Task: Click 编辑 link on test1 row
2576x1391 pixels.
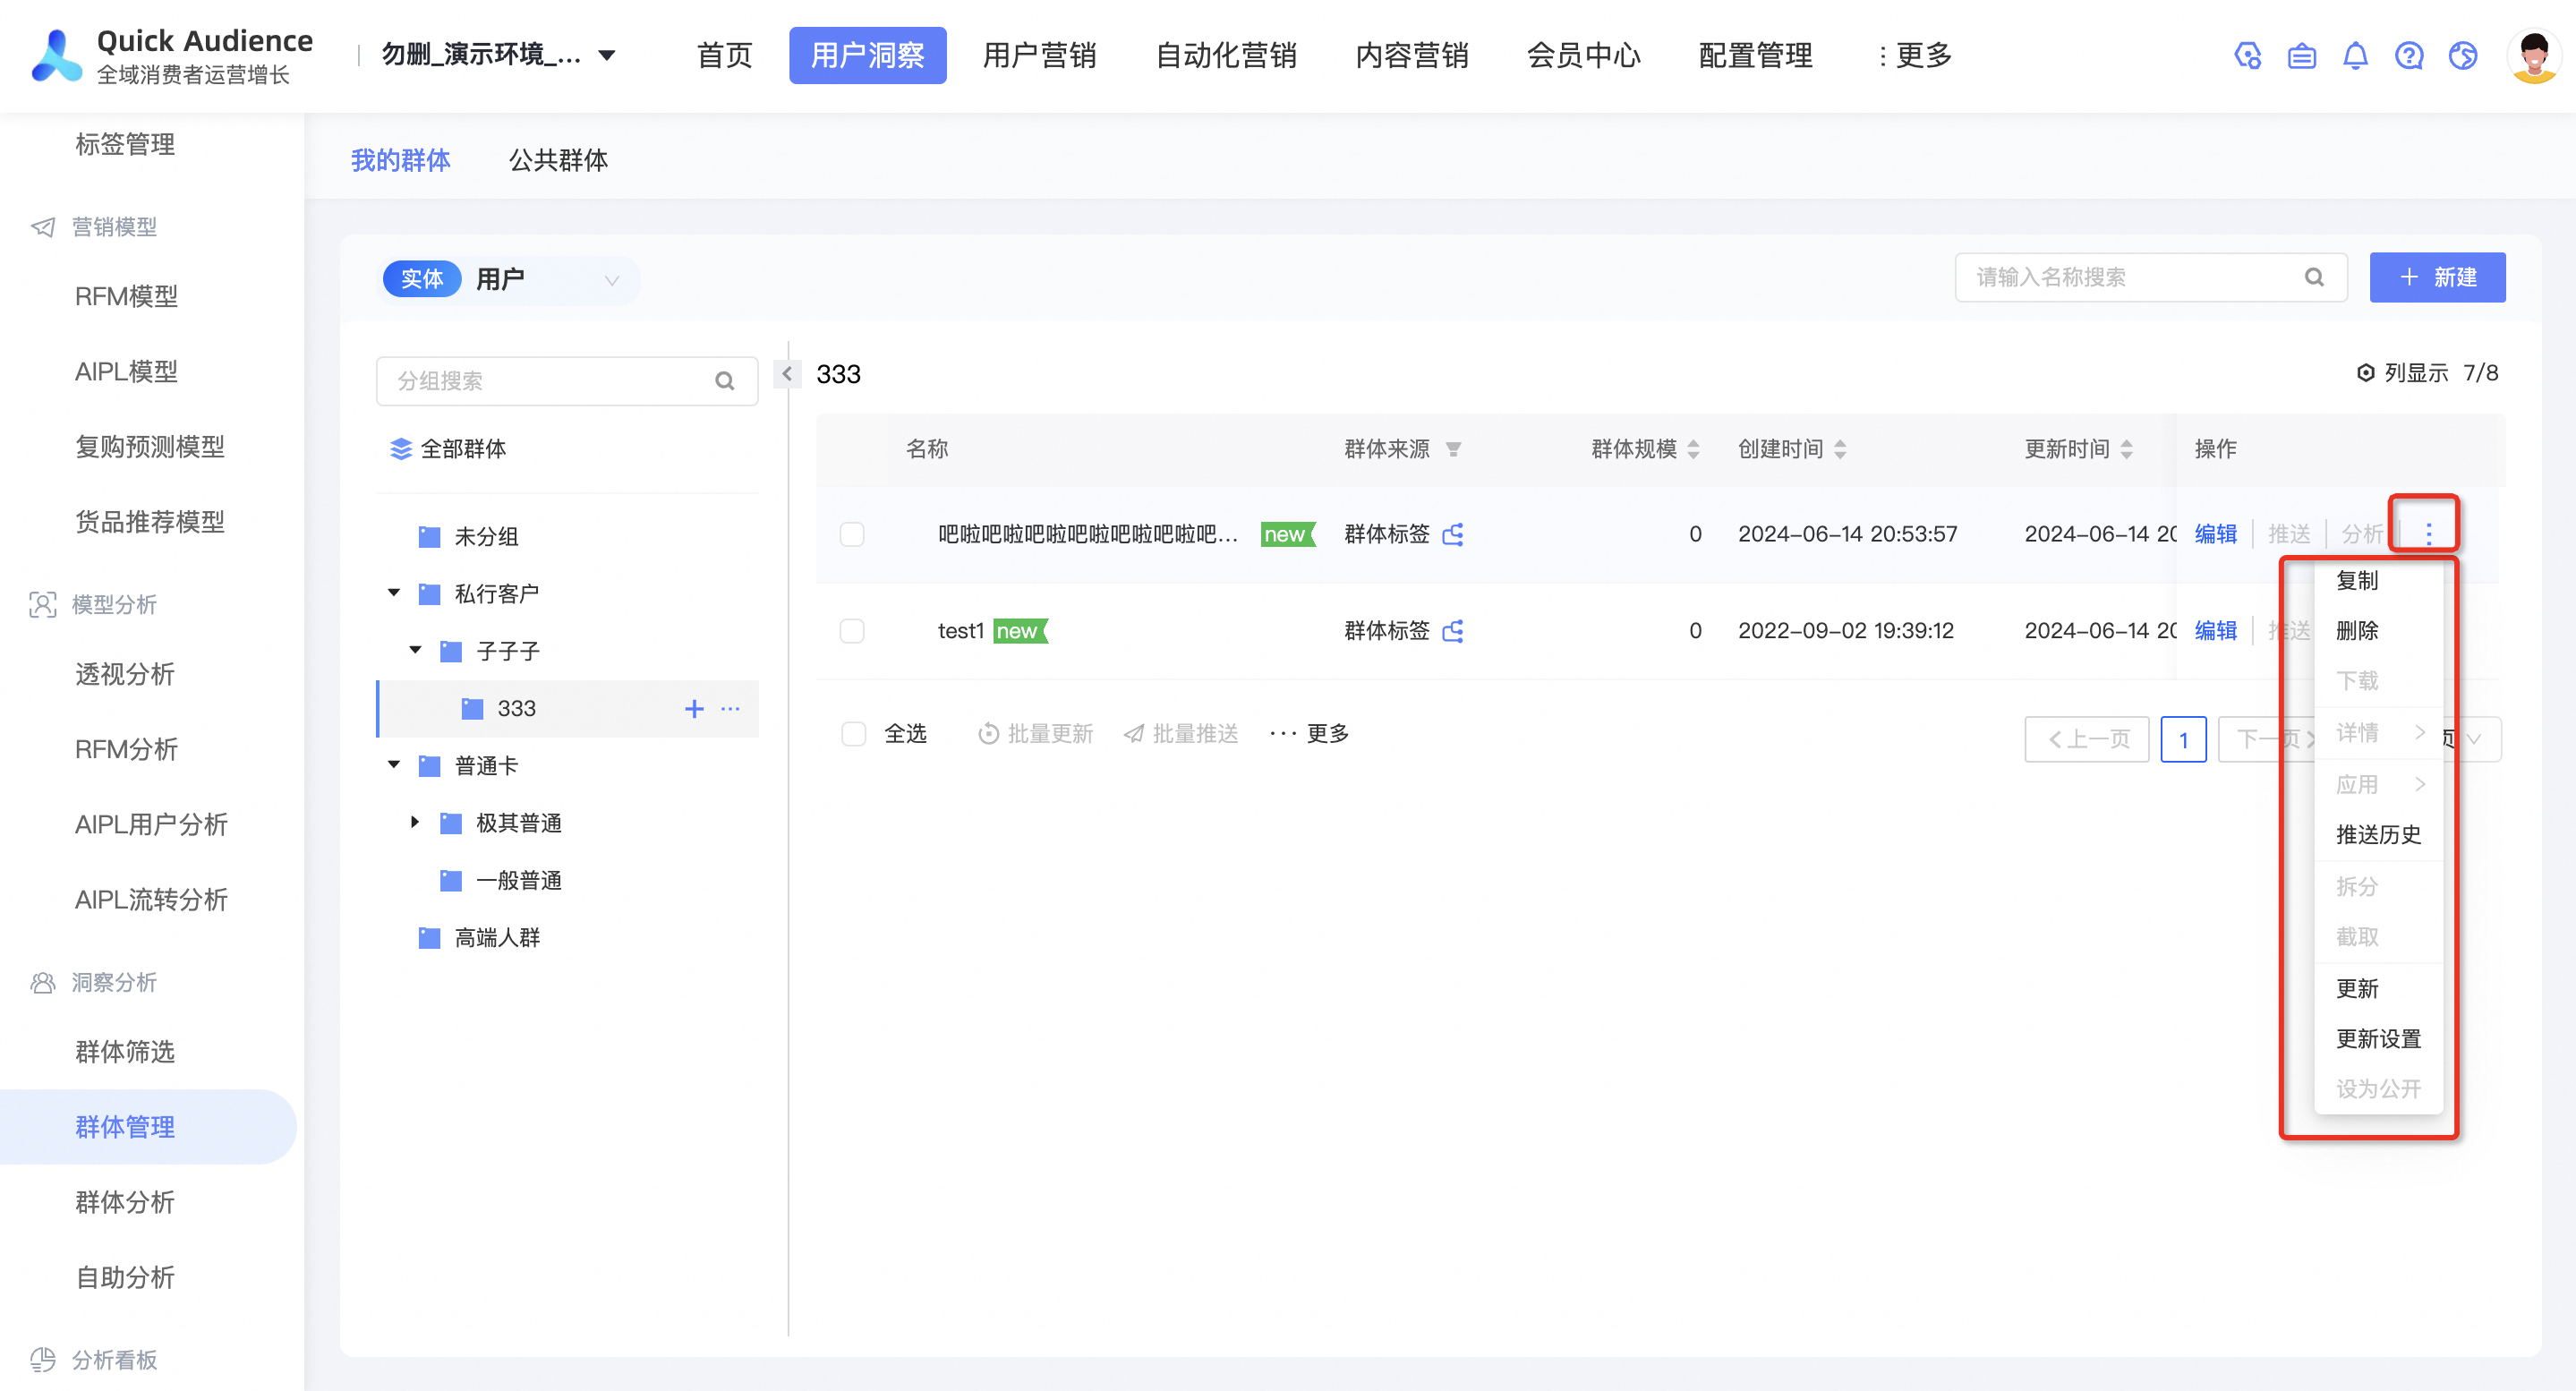Action: 2215,631
